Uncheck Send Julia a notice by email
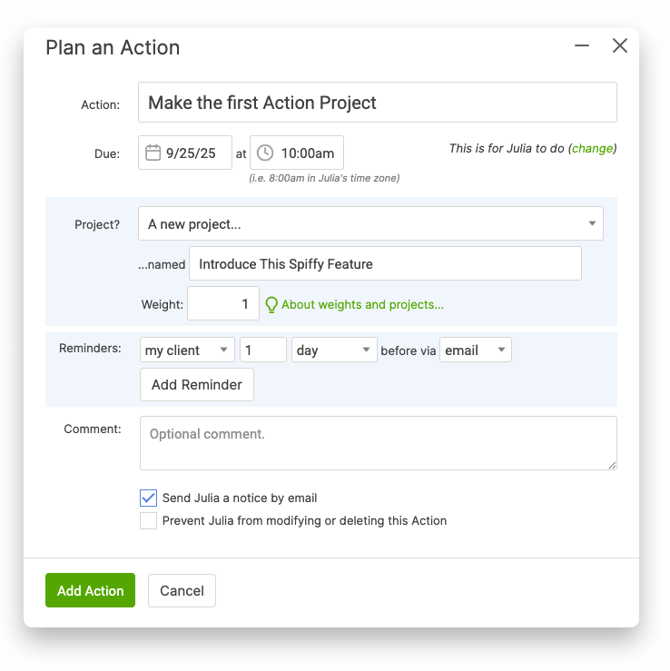 pyautogui.click(x=148, y=498)
